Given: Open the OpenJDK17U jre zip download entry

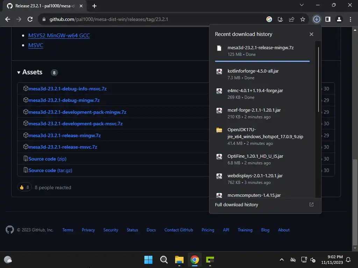Looking at the screenshot, I should (262, 136).
